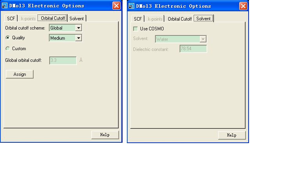Open the Orbital cutoff scheme dropdown showing Global
The width and height of the screenshot is (281, 175).
click(66, 28)
